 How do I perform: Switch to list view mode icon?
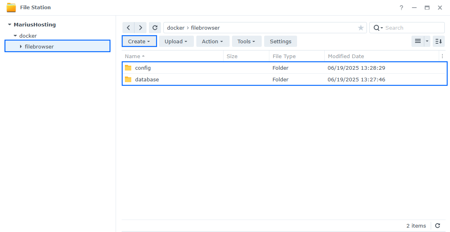point(418,41)
